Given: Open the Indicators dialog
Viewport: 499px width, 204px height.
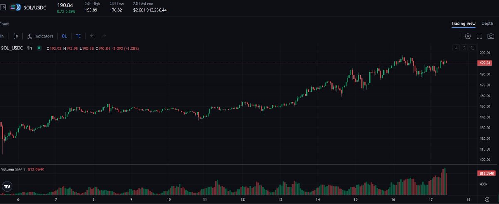Looking at the screenshot, I should point(40,36).
